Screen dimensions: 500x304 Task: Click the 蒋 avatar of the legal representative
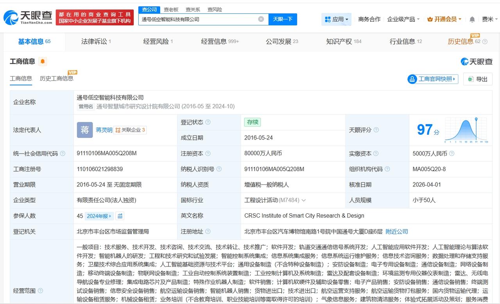point(85,130)
